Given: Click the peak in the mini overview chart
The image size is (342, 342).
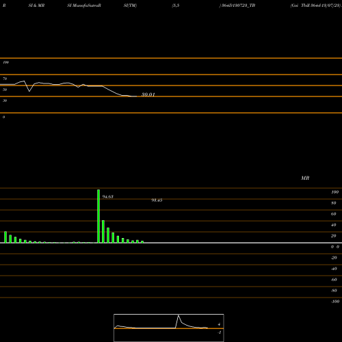Looking at the screenshot, I should (x=179, y=316).
